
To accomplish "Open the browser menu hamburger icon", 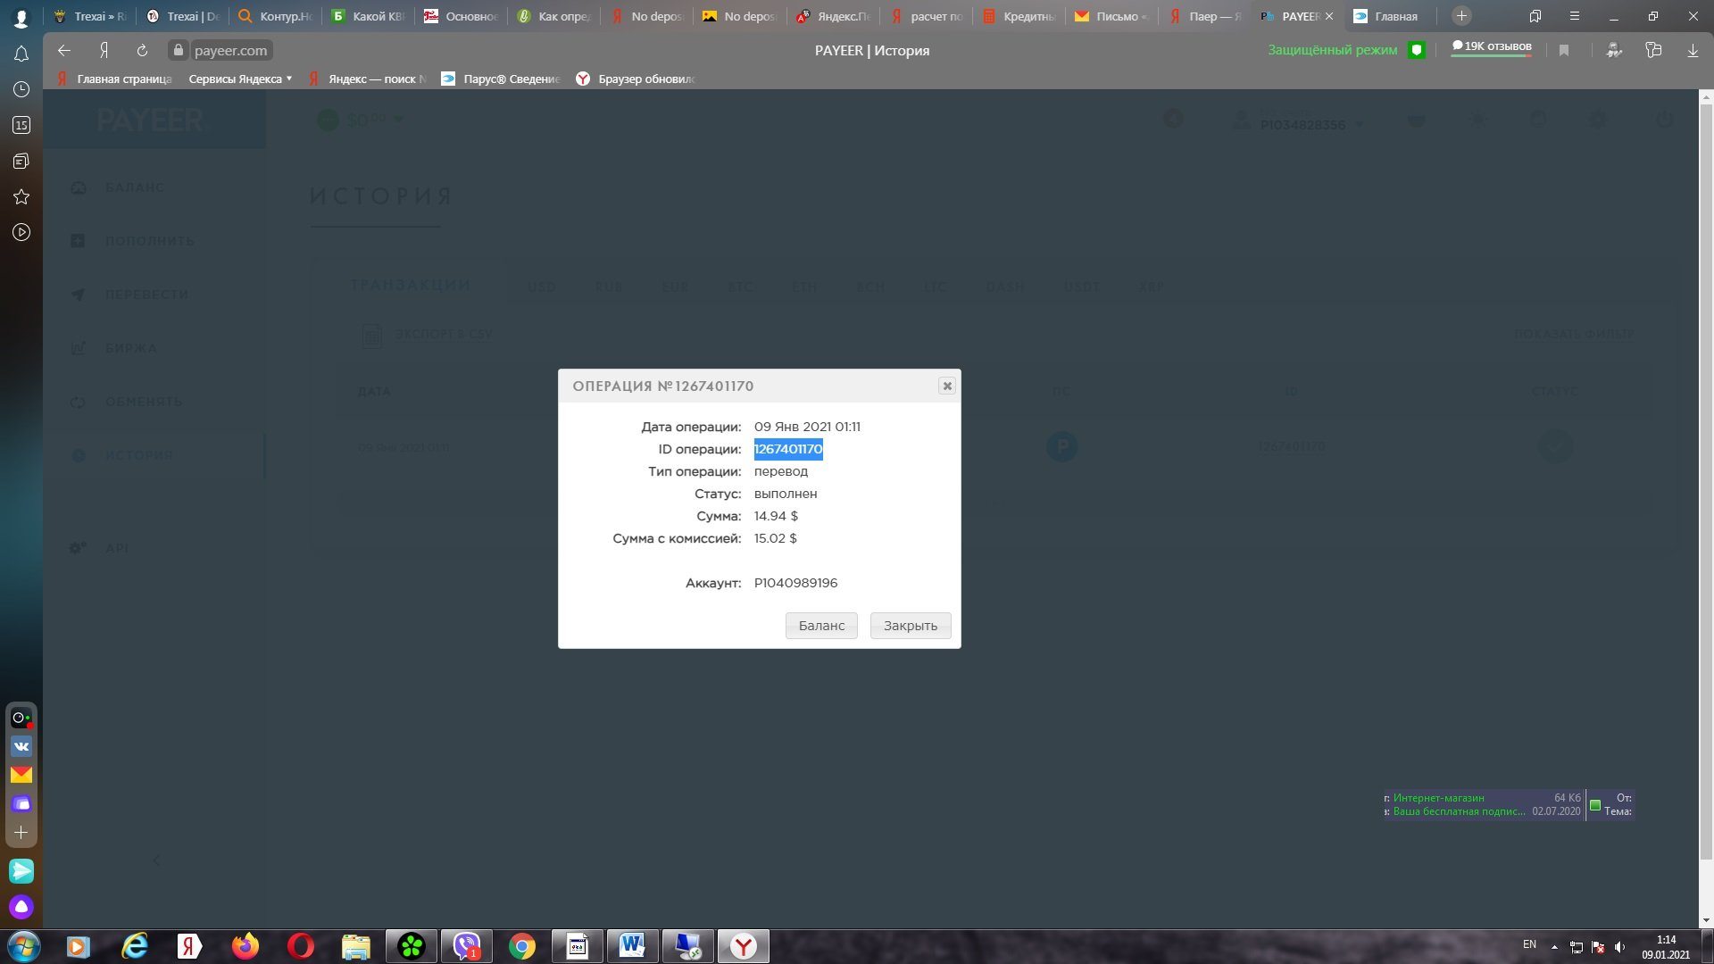I will (1575, 16).
